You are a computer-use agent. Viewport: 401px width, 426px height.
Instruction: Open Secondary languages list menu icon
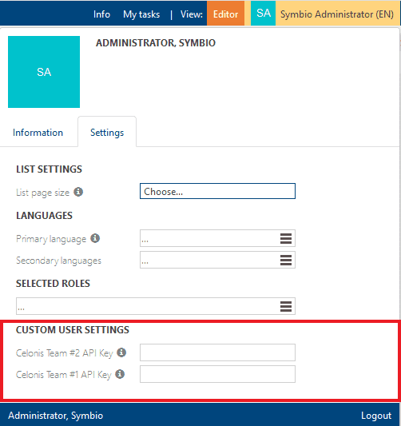286,260
